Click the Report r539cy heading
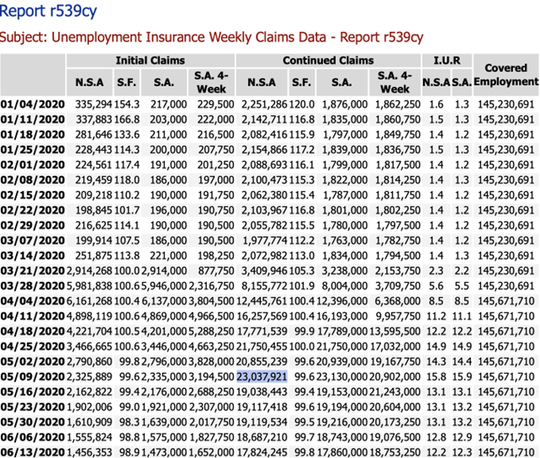The height and width of the screenshot is (458, 540). coord(48,11)
